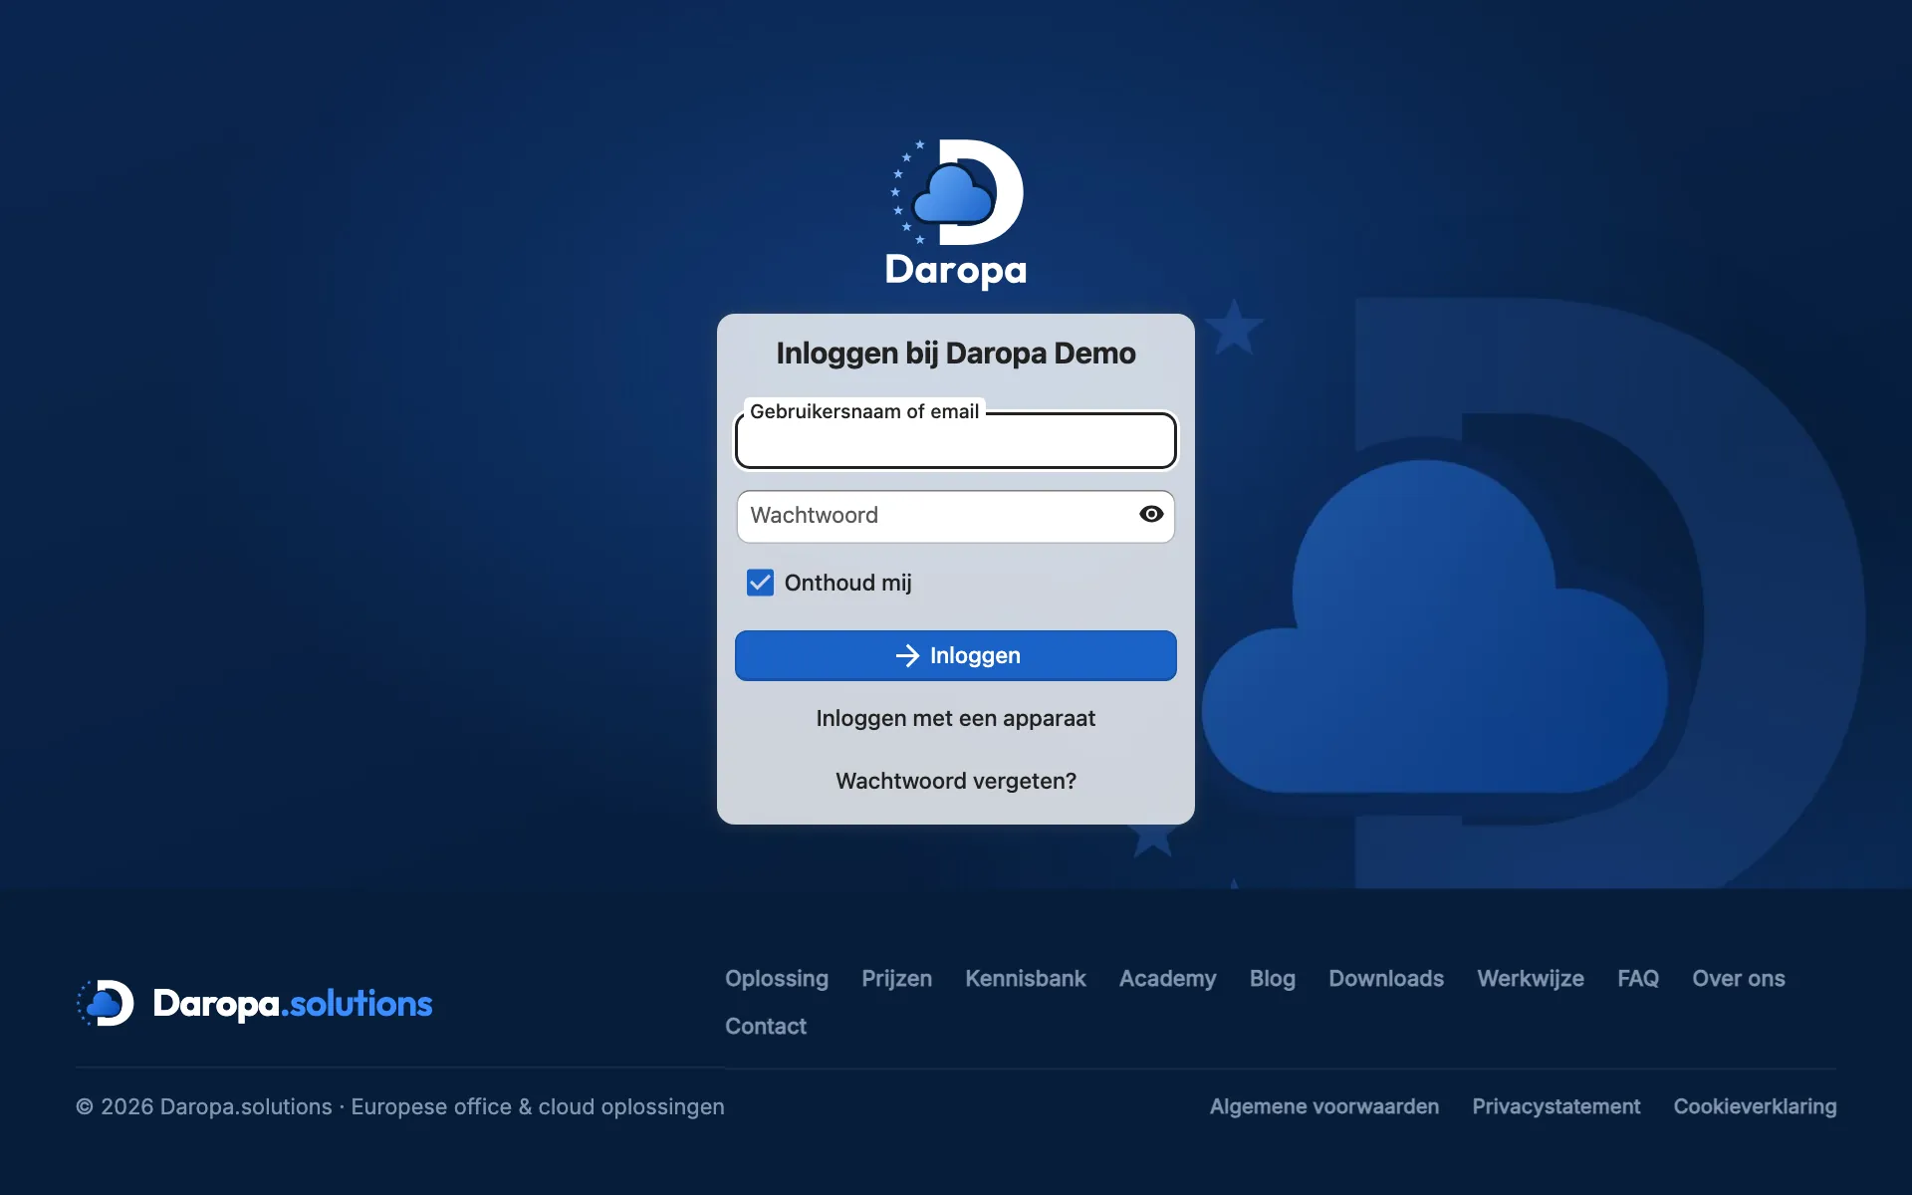Read Algemene voorwaarden link

point(1324,1106)
